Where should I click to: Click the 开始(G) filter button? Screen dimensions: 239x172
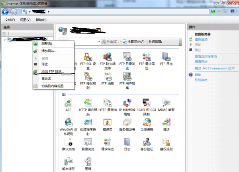coord(110,42)
